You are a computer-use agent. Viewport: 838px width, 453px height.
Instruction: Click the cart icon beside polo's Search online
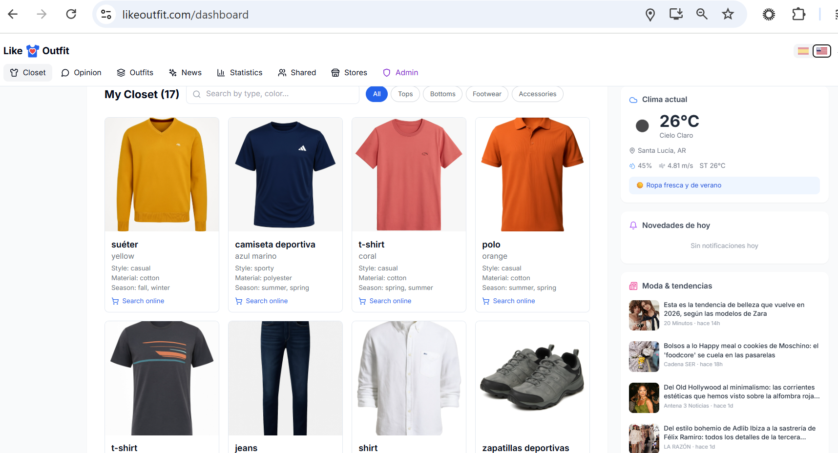[486, 301]
